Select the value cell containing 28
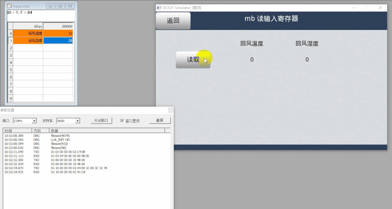 click(58, 40)
